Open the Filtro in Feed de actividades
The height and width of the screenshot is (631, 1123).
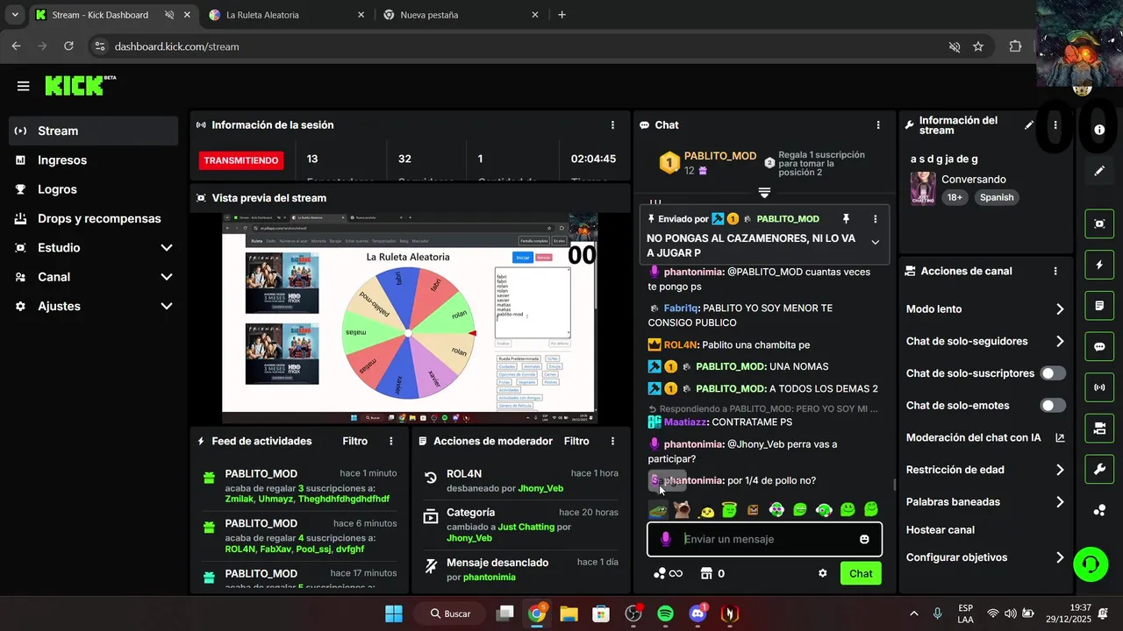[x=355, y=442]
